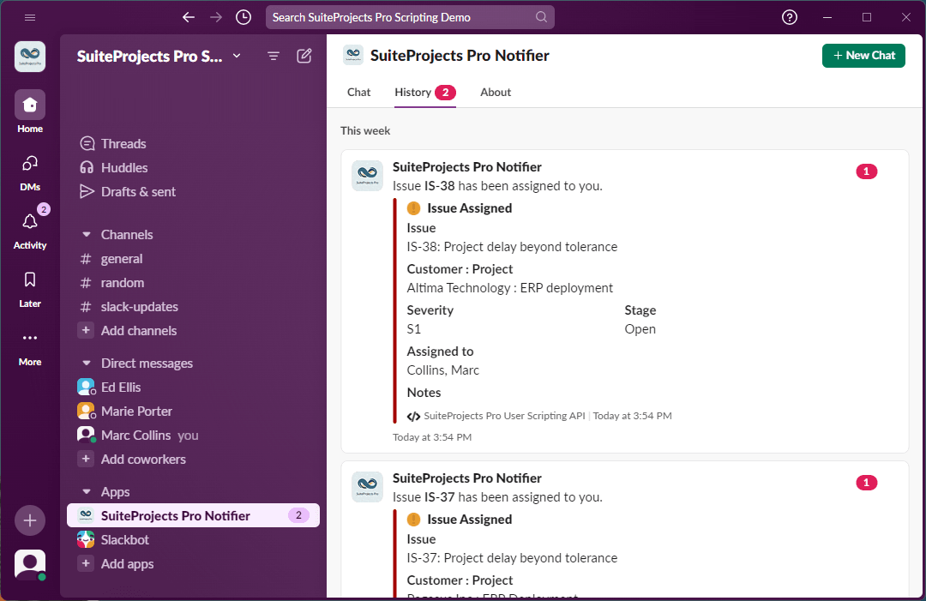Click the 'This week' heading

(x=365, y=130)
